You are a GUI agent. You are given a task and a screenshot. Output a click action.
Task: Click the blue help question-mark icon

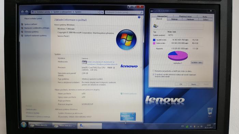click(139, 17)
